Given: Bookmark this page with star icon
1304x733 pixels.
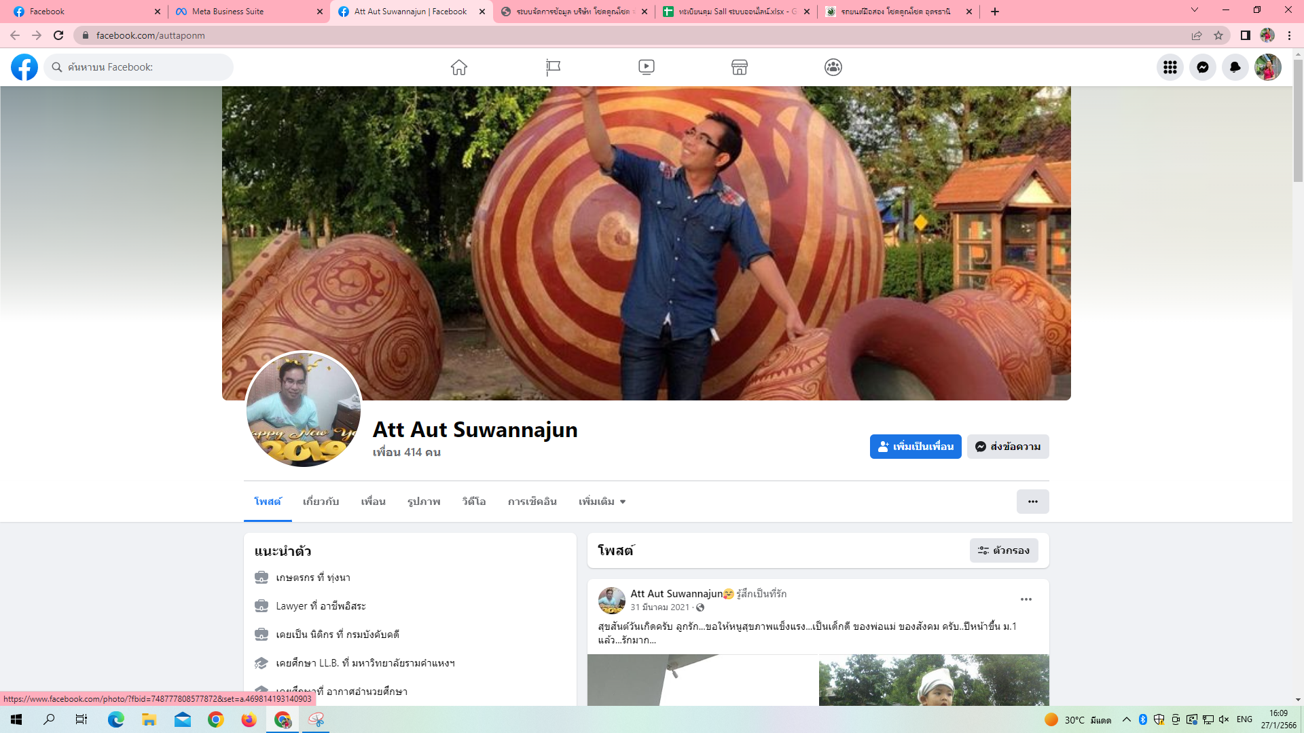Looking at the screenshot, I should [1218, 35].
